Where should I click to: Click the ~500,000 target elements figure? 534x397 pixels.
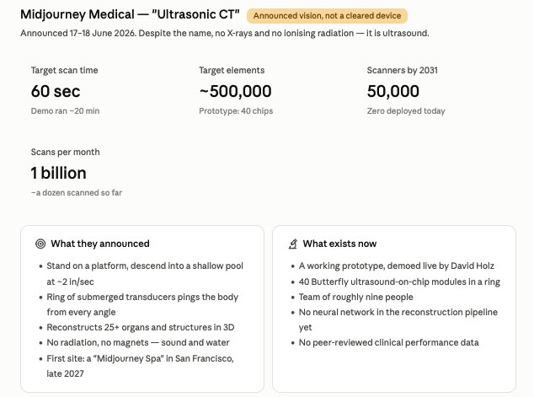pyautogui.click(x=235, y=91)
